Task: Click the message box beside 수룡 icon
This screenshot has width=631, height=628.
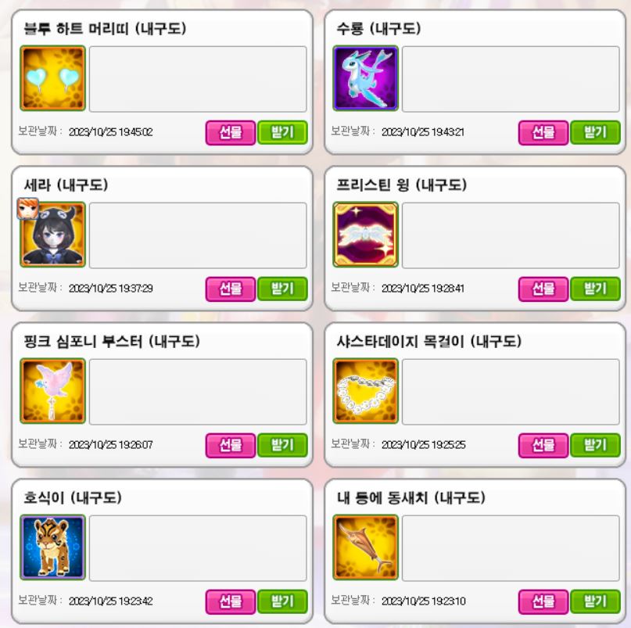Action: click(x=511, y=79)
